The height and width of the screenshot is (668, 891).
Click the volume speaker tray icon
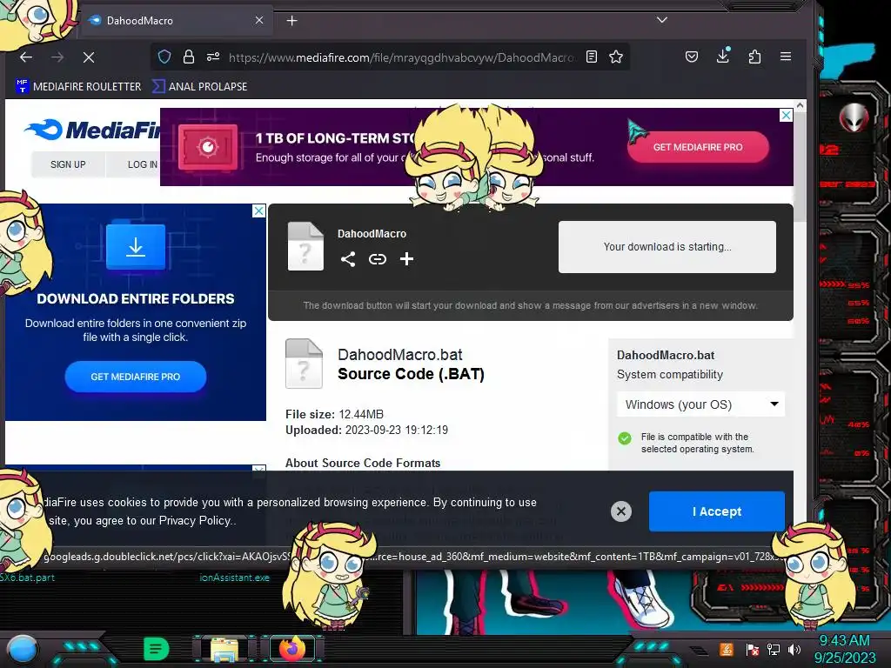[794, 649]
